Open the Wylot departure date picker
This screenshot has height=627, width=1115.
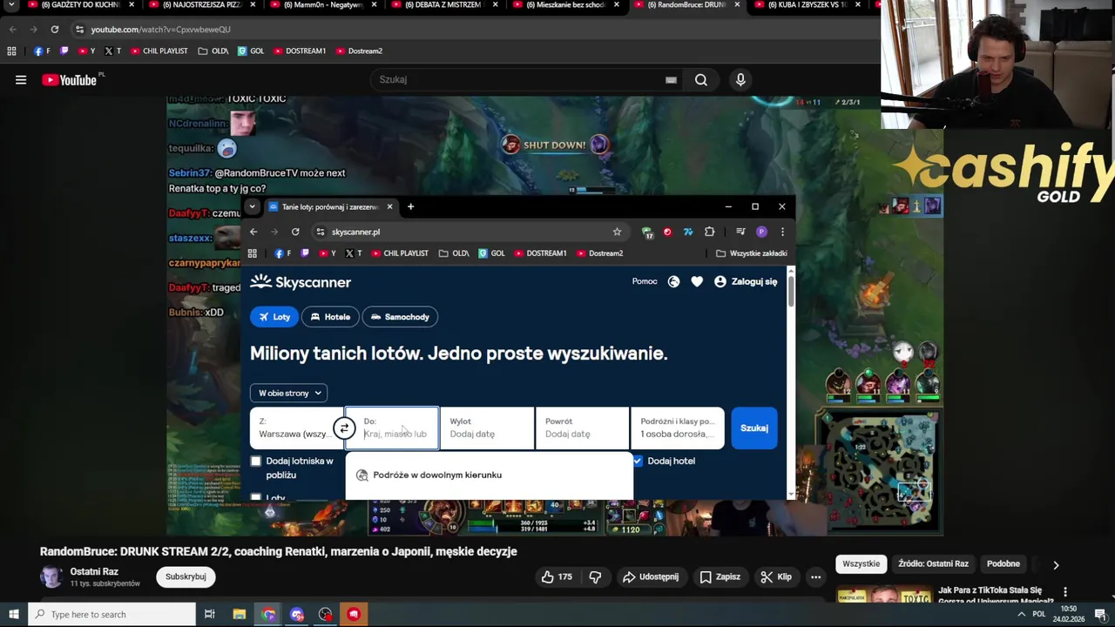point(487,428)
